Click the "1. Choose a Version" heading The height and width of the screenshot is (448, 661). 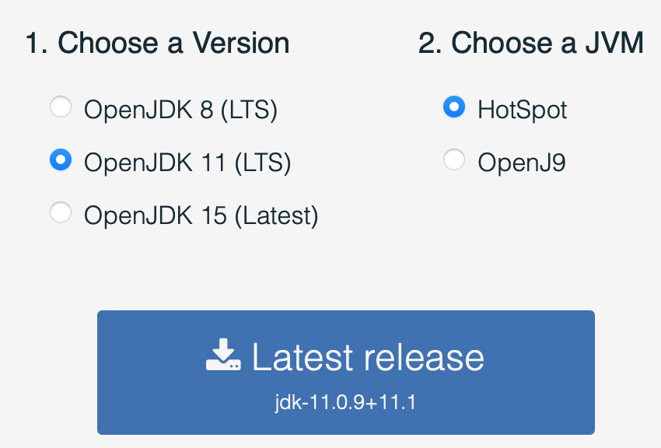157,43
